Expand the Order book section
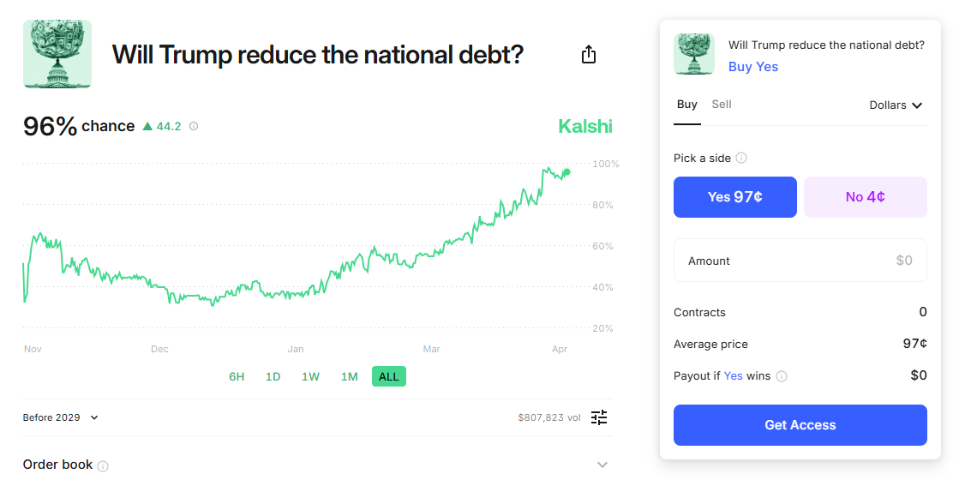965x492 pixels. [602, 465]
